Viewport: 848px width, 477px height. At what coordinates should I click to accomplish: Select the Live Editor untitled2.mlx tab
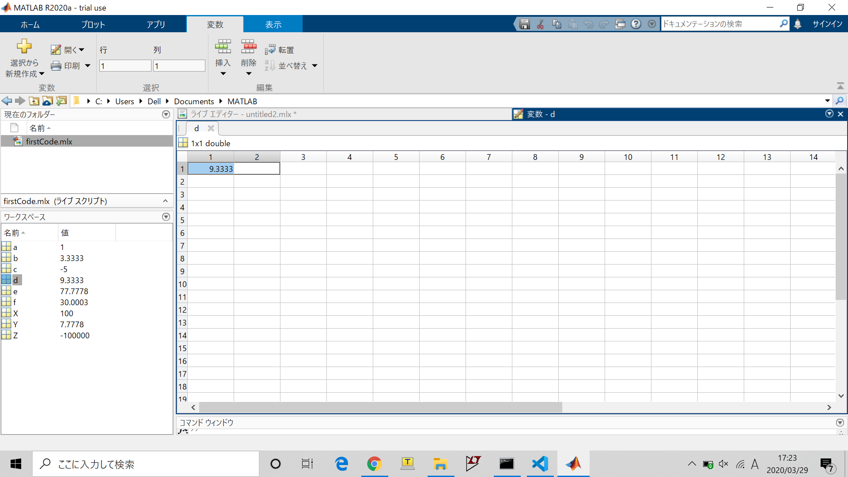(x=344, y=114)
